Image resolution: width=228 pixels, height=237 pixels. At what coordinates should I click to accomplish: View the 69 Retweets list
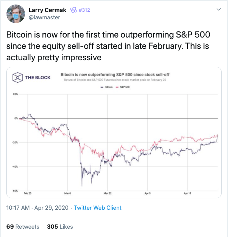click(23, 227)
